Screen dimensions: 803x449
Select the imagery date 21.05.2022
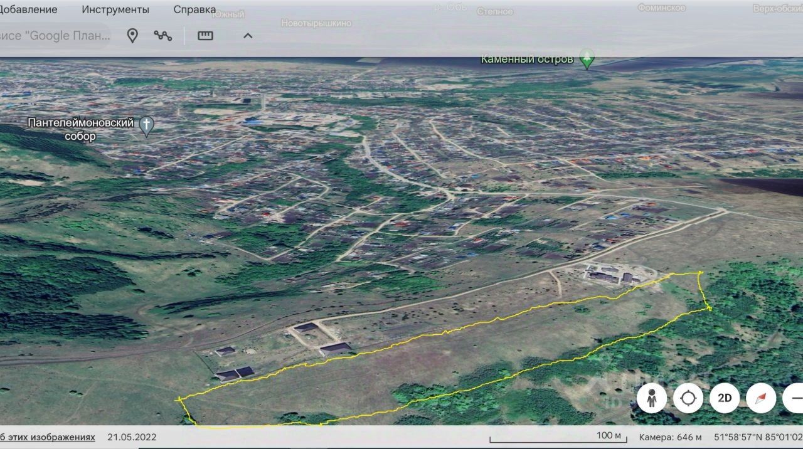click(132, 436)
